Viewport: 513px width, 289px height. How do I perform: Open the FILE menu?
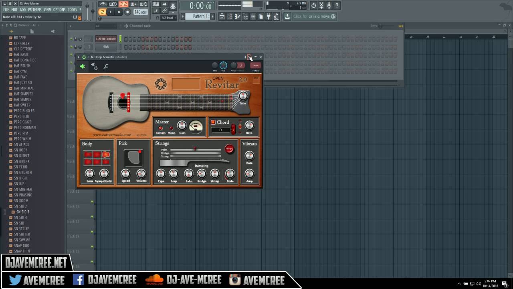(6, 10)
